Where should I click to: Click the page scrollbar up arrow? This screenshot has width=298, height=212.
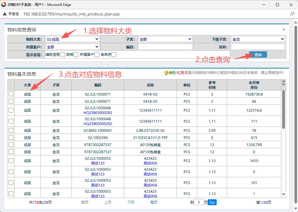point(295,23)
